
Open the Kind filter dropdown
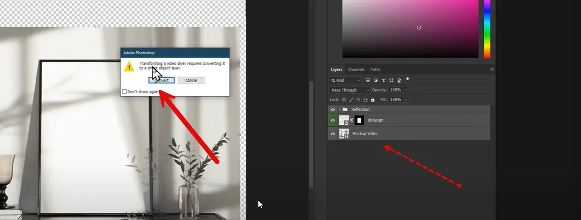click(x=345, y=80)
